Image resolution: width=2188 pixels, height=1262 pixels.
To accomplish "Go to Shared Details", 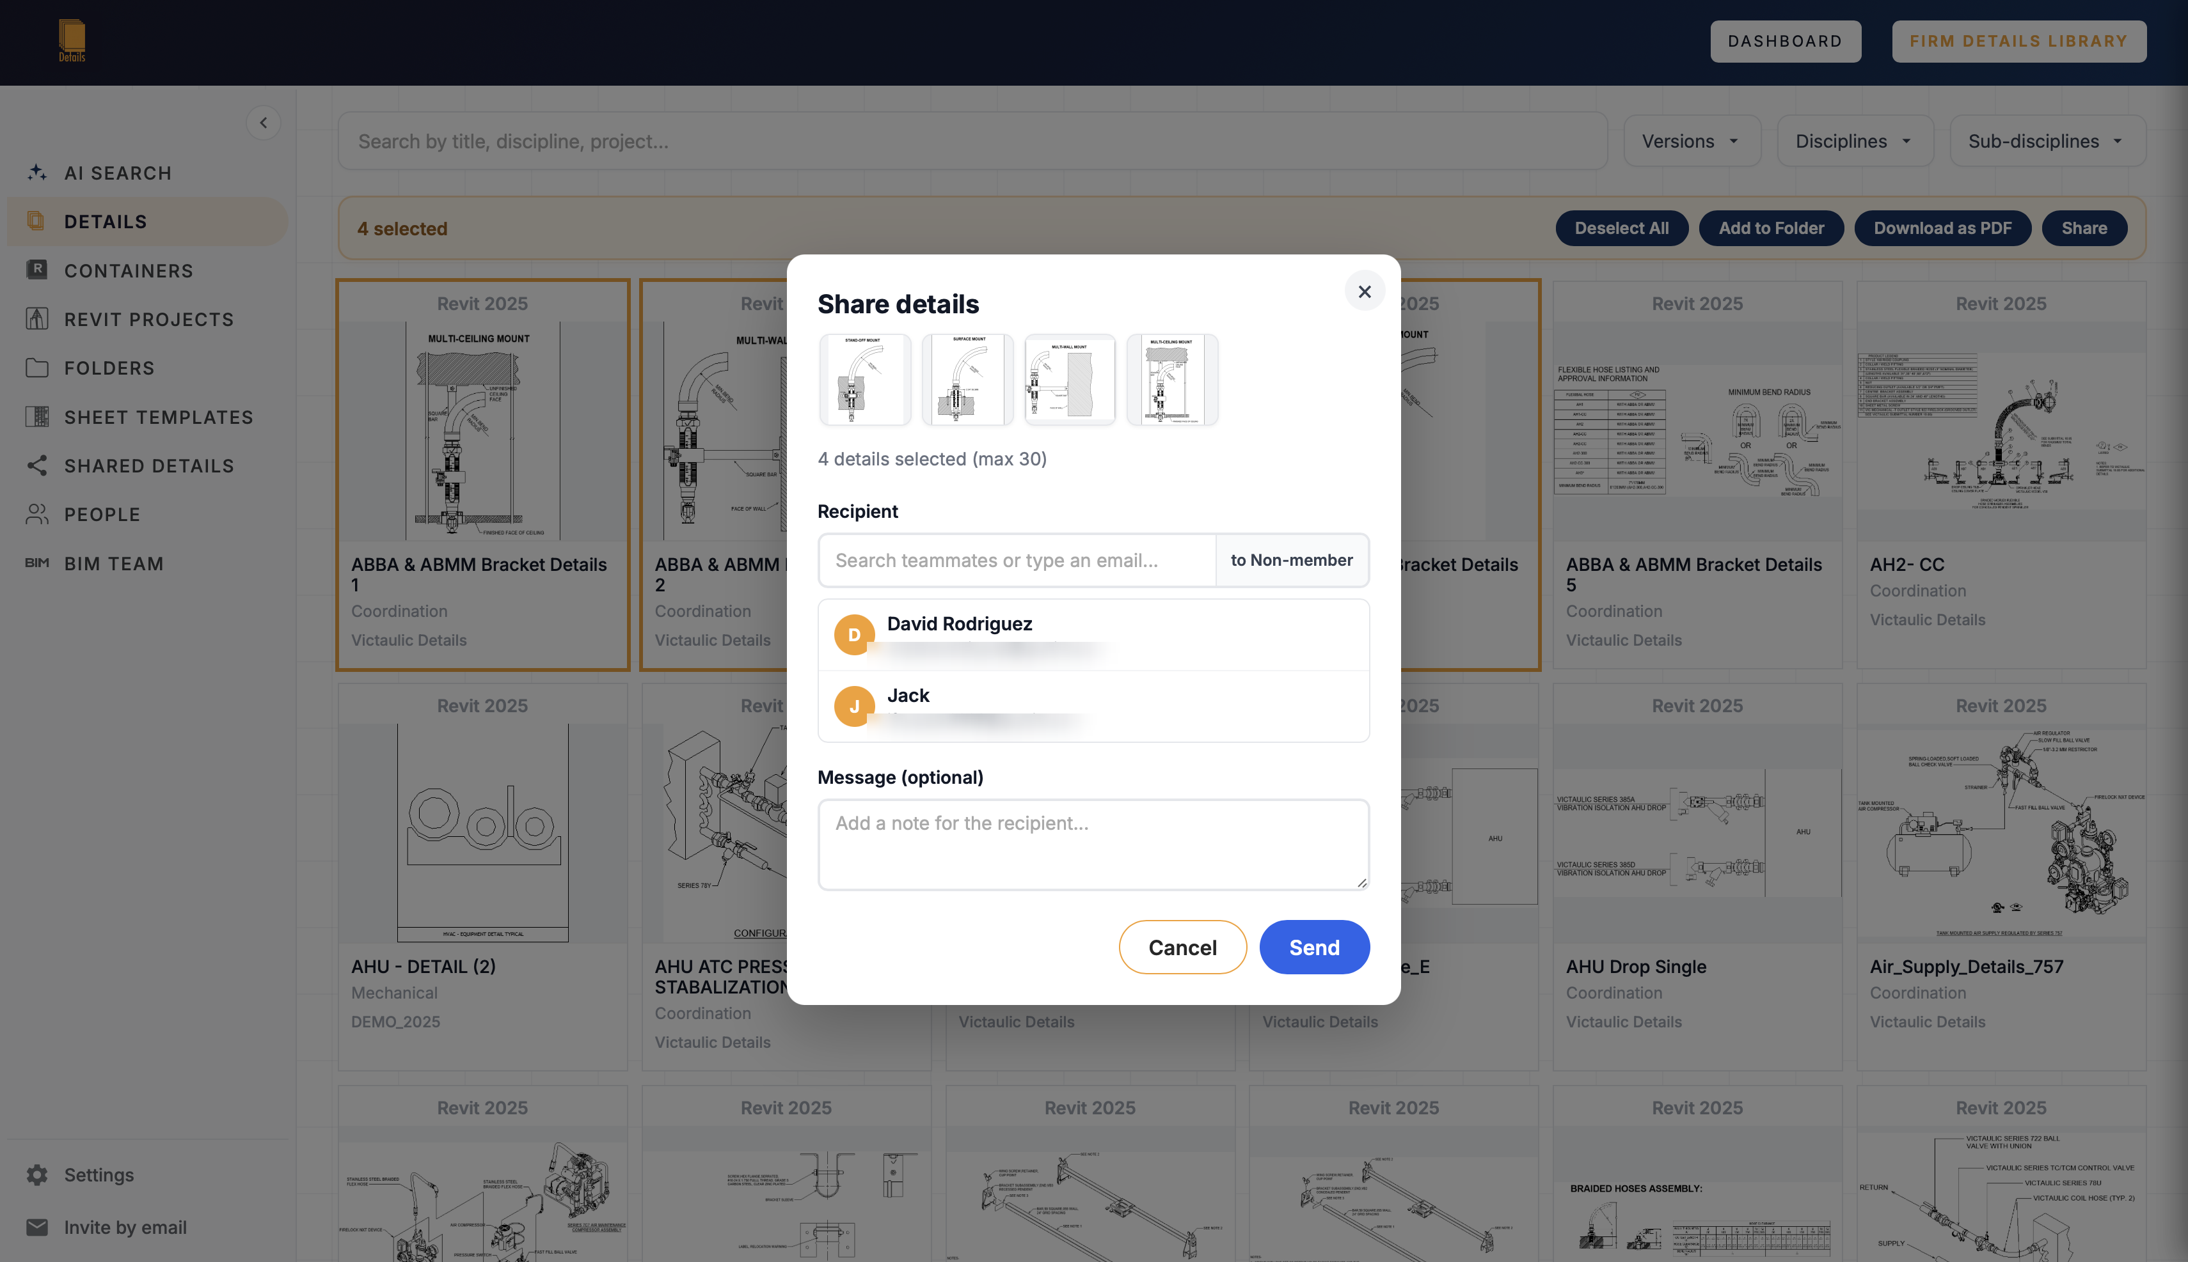I will tap(147, 465).
